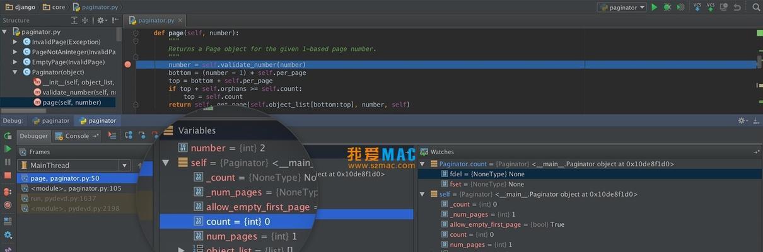763x252 pixels.
Task: Run the paginator configuration
Action: (654, 8)
